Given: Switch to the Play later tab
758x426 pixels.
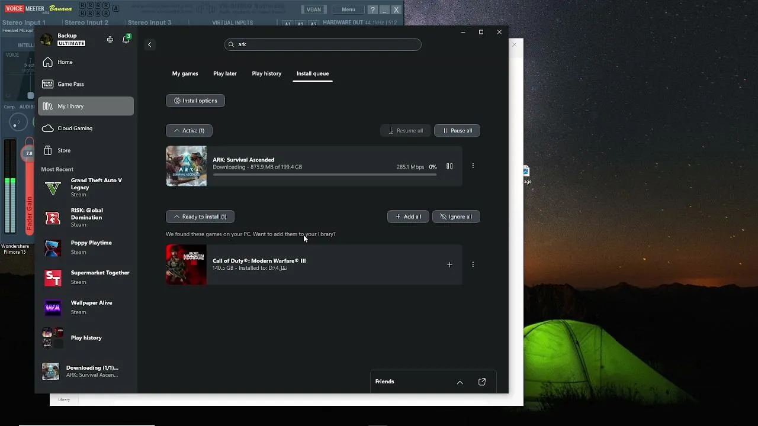Looking at the screenshot, I should [x=225, y=73].
